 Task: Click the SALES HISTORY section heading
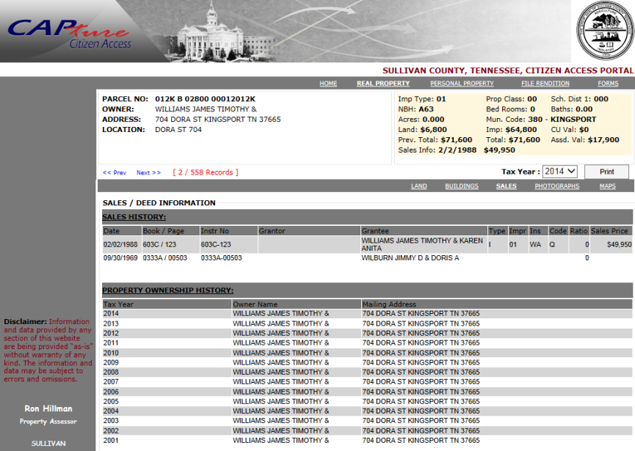pos(134,217)
